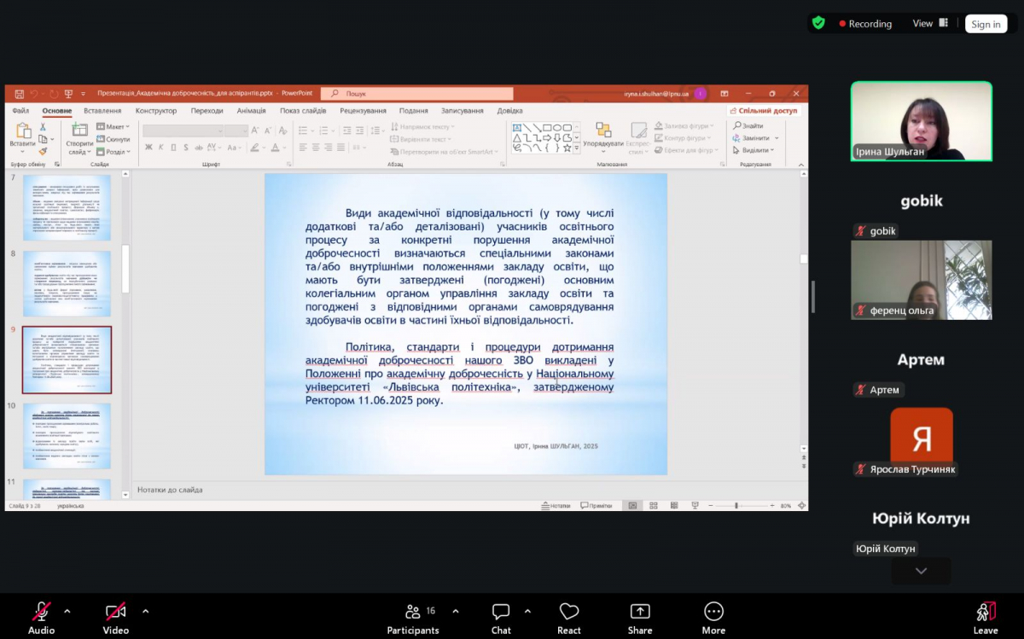Click the React heart icon
This screenshot has height=639, width=1024.
569,612
